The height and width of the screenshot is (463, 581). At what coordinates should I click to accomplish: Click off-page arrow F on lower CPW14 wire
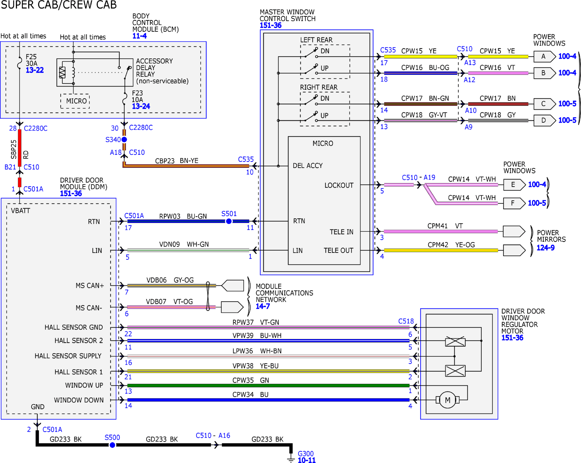(x=514, y=203)
